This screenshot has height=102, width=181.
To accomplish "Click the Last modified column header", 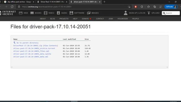I will (69, 39).
